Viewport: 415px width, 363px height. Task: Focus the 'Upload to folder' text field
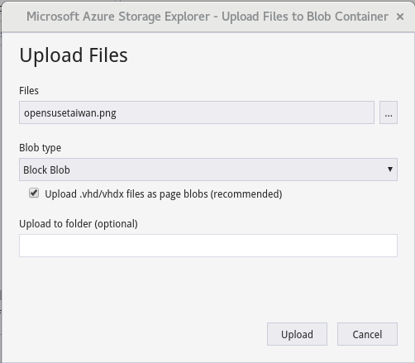coord(208,246)
